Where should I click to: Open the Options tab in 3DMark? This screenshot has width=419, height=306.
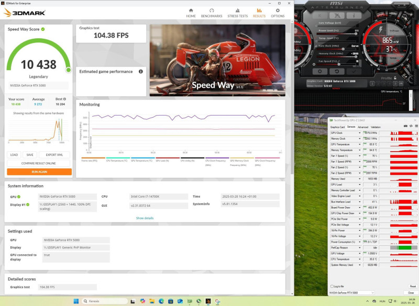click(278, 13)
